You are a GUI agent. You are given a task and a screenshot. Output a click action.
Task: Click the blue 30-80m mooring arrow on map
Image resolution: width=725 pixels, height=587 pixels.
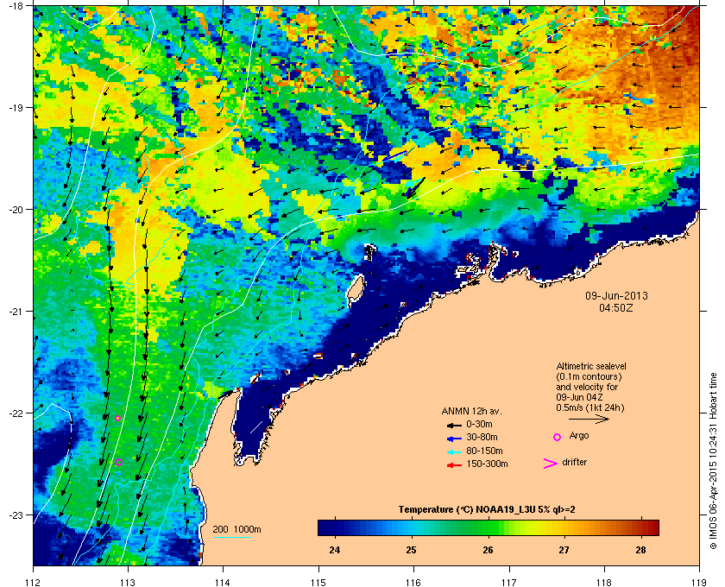coord(394,155)
